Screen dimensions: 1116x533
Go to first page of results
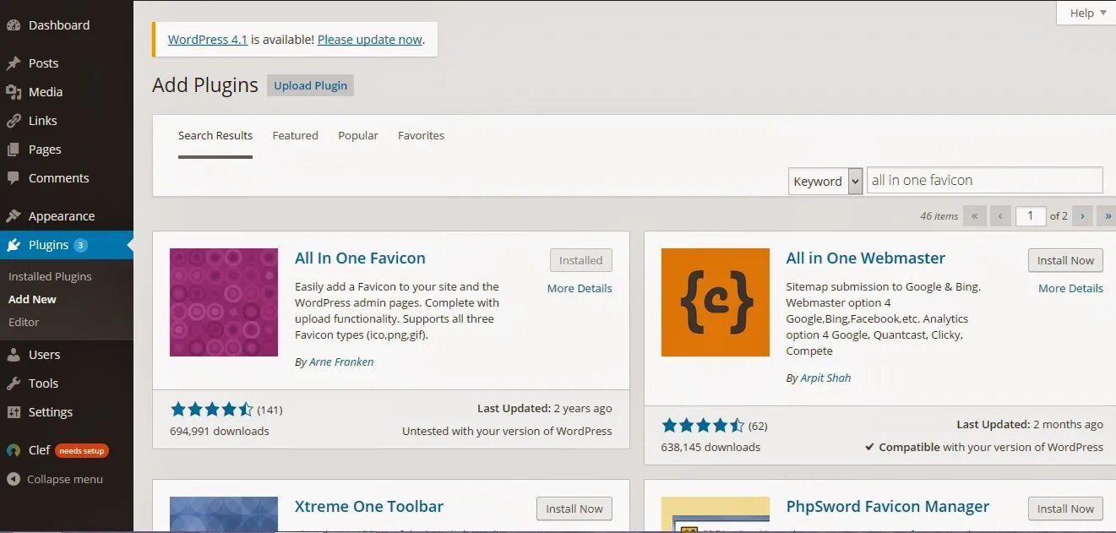(x=974, y=216)
